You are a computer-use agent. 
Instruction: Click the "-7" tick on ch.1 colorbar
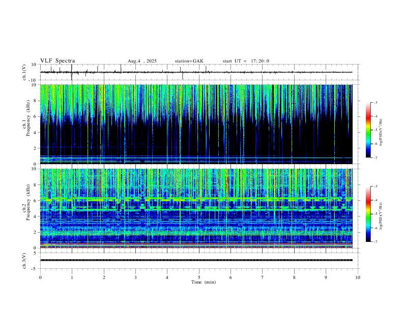(375, 158)
